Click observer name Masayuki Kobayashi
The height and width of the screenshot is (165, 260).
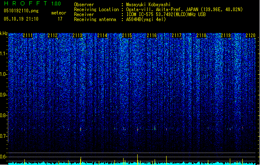pos(148,5)
